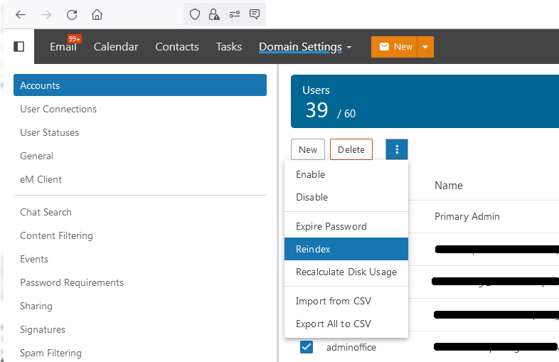The width and height of the screenshot is (559, 362).
Task: Open the site permissions icon
Action: 234,14
